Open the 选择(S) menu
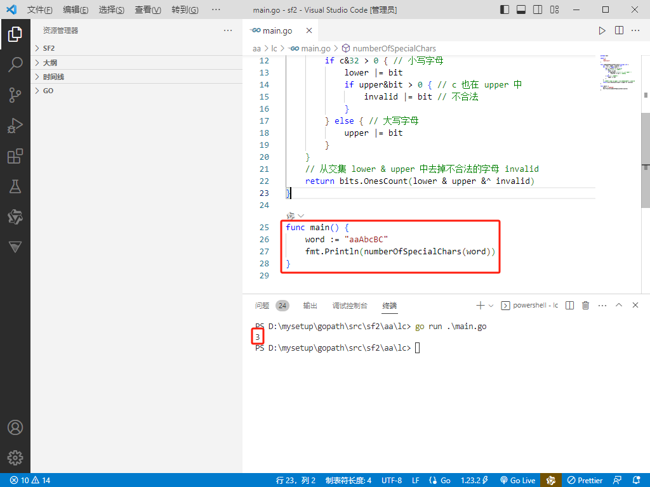Image resolution: width=650 pixels, height=487 pixels. tap(112, 10)
